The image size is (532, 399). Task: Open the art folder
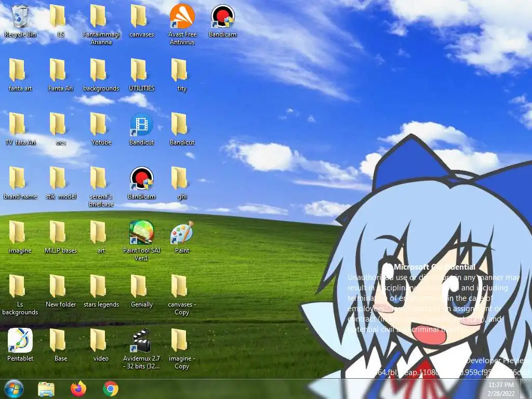tap(101, 237)
